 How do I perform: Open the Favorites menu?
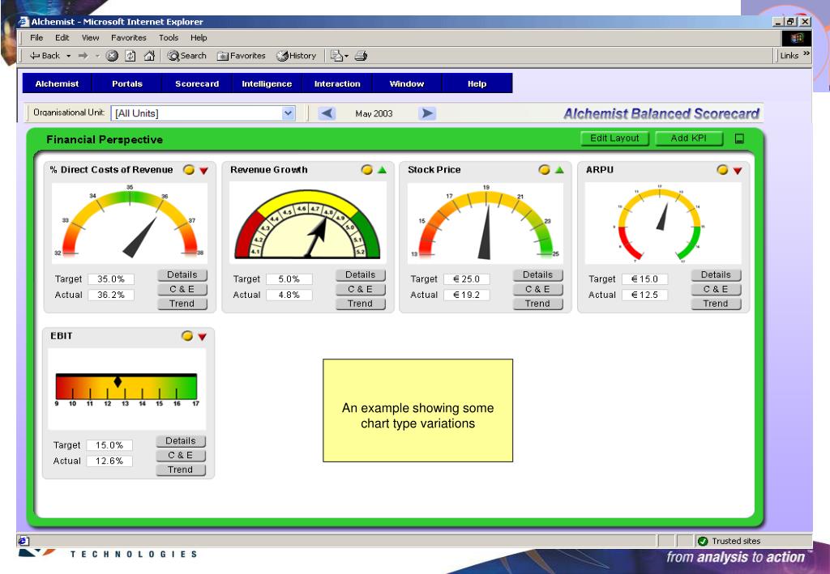pos(129,37)
